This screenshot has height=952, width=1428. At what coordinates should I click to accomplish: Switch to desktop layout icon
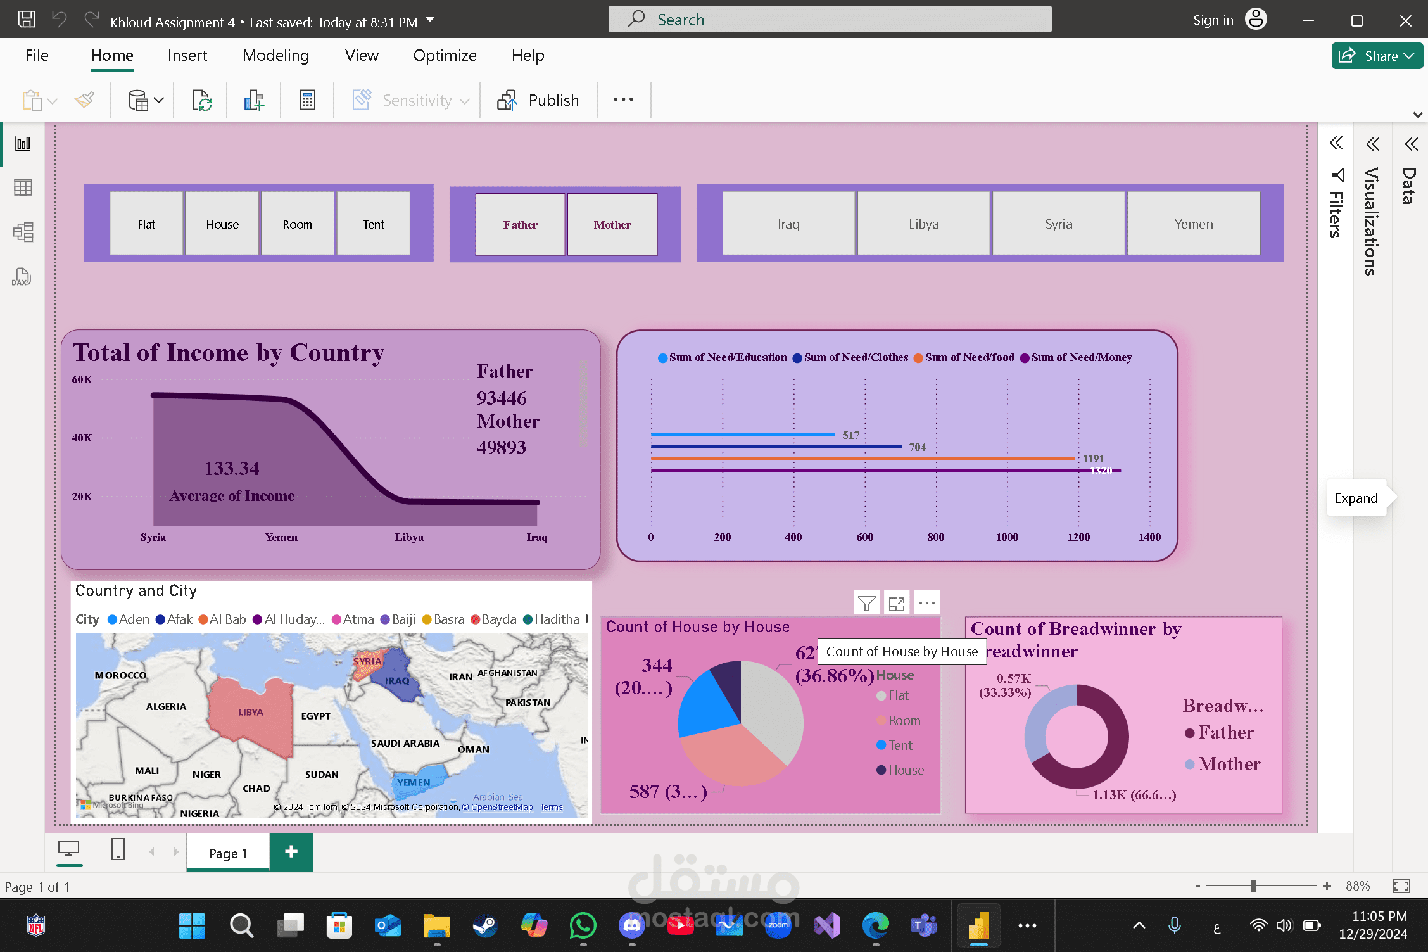click(x=68, y=849)
